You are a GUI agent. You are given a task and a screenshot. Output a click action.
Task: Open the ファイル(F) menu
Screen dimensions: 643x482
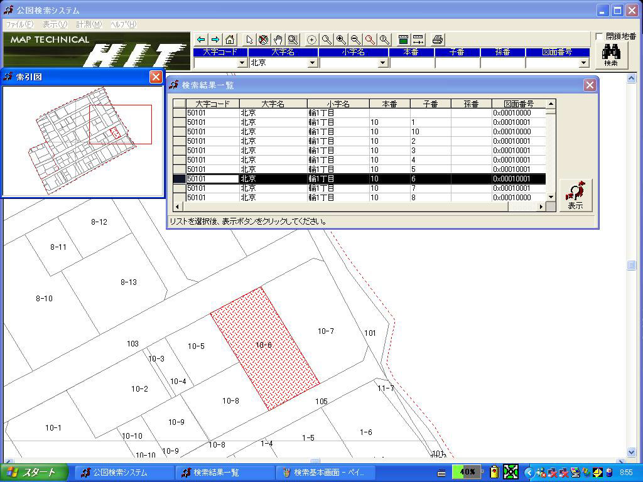[x=19, y=24]
